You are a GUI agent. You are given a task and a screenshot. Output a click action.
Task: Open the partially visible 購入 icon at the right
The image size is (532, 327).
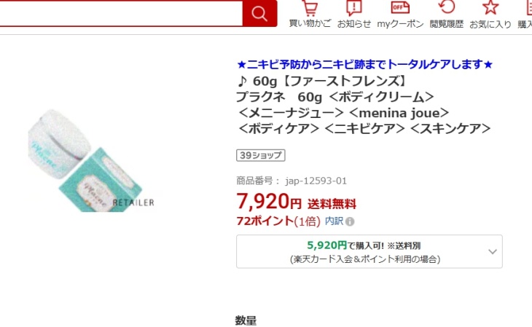525,15
